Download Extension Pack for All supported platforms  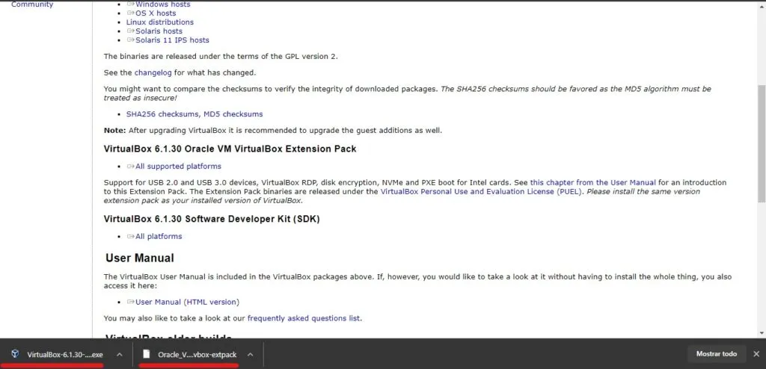click(178, 167)
